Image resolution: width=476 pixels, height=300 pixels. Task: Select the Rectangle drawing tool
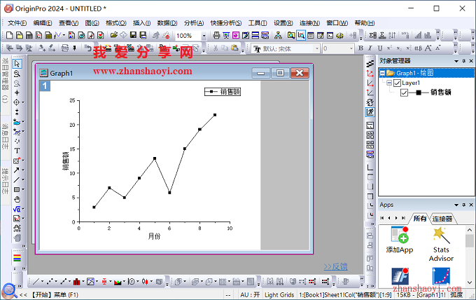pyautogui.click(x=17, y=190)
